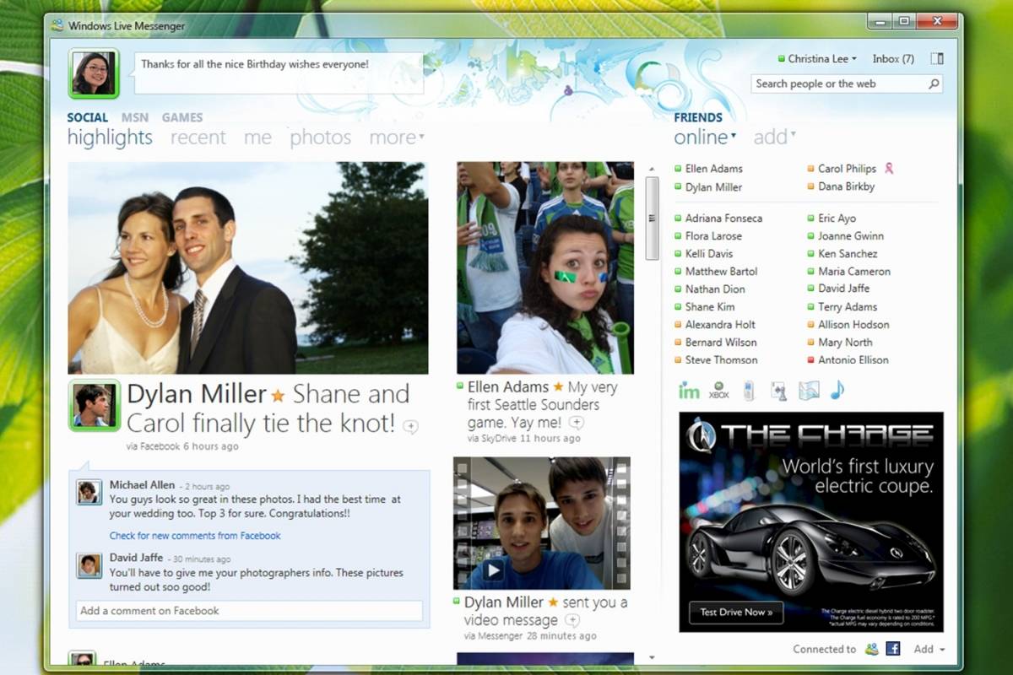Viewport: 1013px width, 675px height.
Task: Switch to the GAMES section
Action: 182,117
